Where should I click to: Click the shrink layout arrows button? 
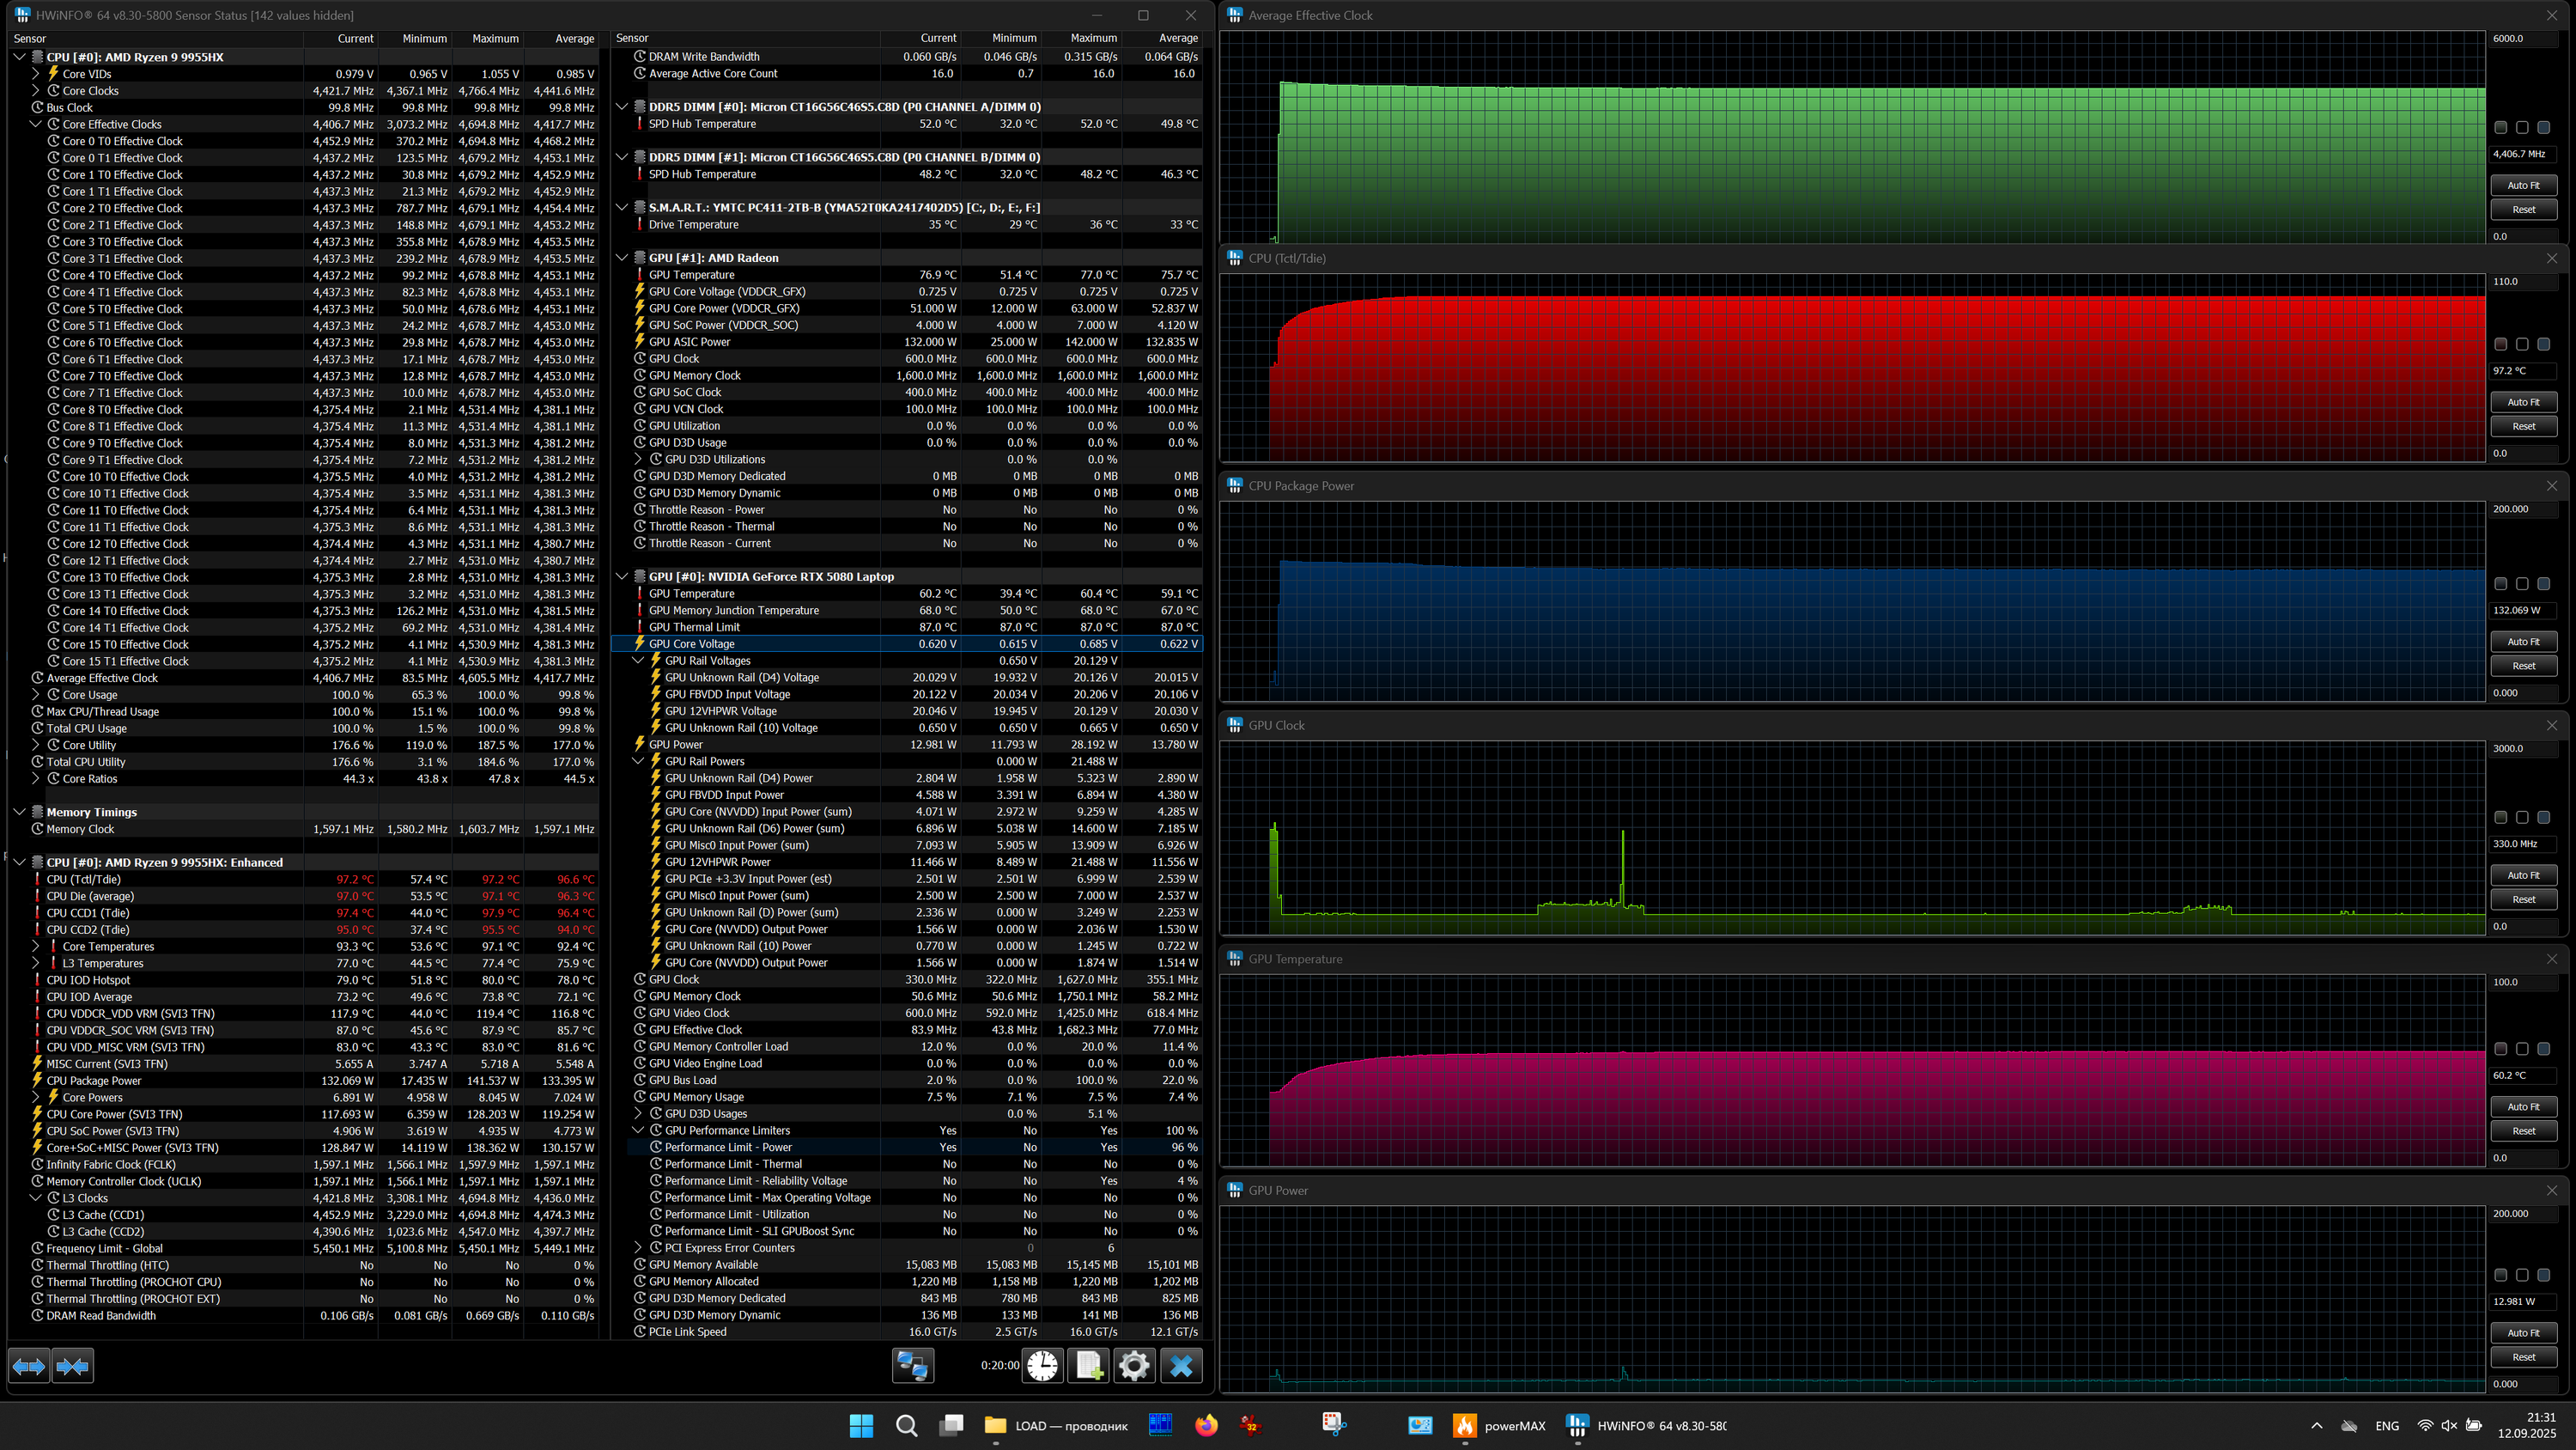point(73,1366)
